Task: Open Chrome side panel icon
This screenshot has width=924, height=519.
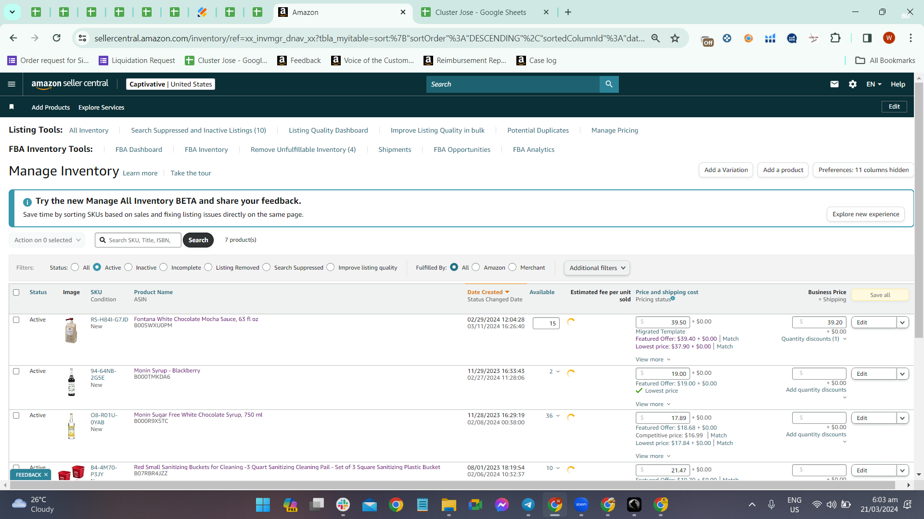Action: pos(867,38)
